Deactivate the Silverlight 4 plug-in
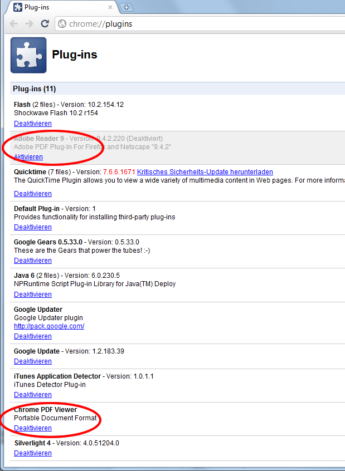The image size is (345, 471). (x=33, y=453)
